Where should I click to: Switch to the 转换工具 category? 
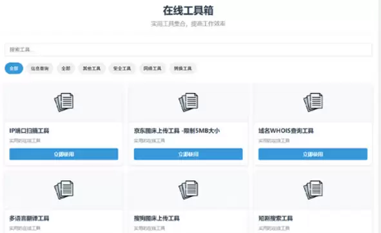pyautogui.click(x=182, y=68)
